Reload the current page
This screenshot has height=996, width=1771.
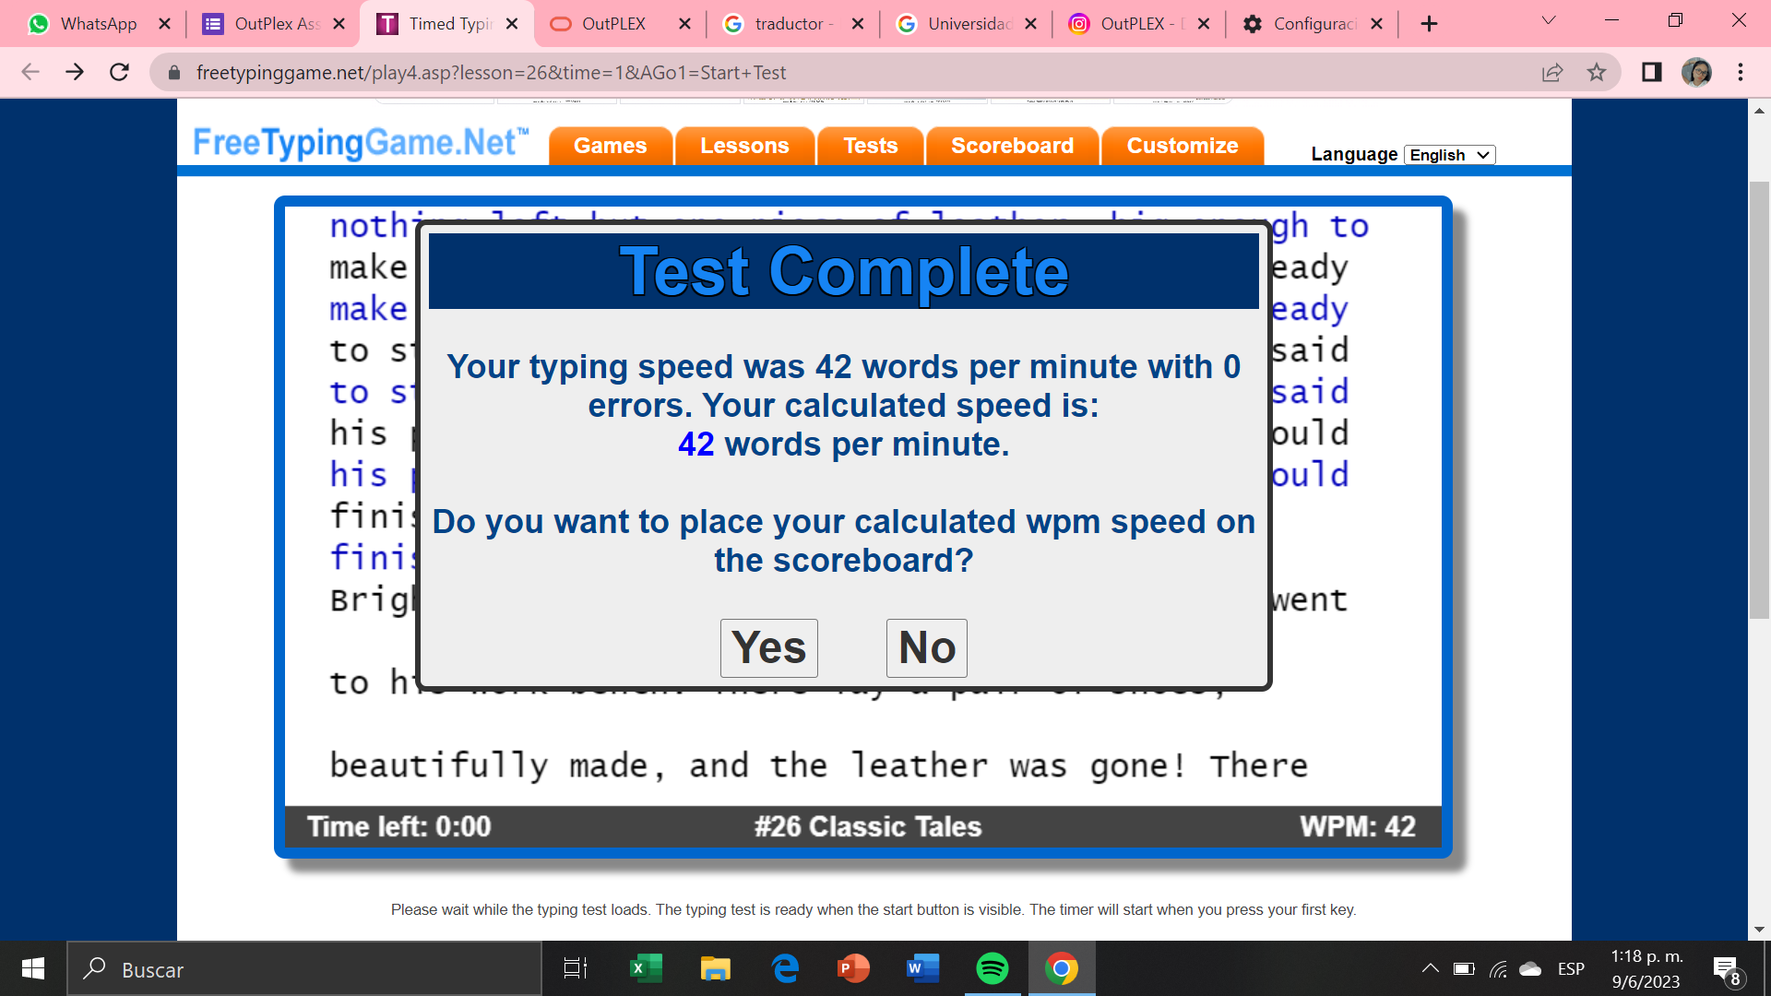pyautogui.click(x=119, y=72)
